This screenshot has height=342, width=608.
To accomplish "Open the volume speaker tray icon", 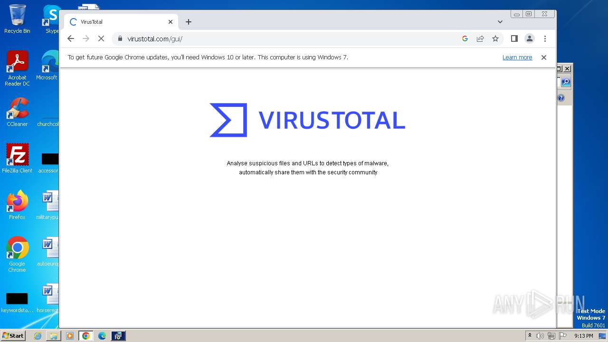I will (x=540, y=336).
